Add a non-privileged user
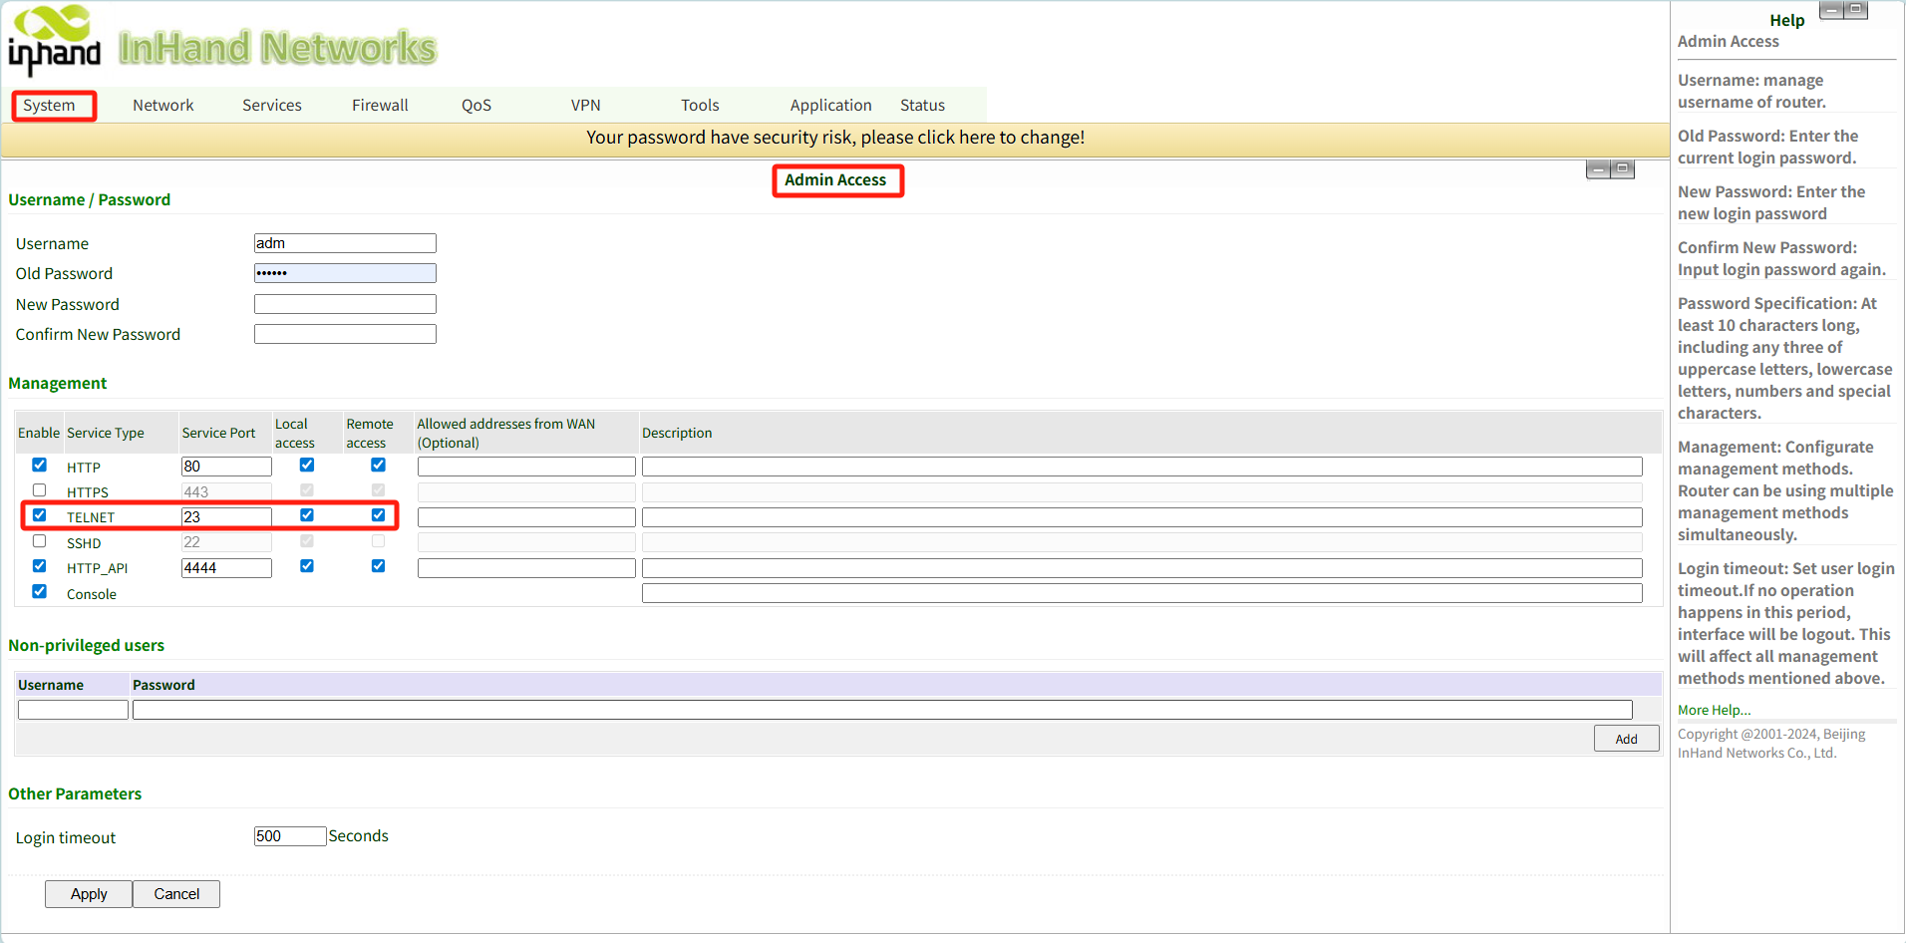The height and width of the screenshot is (943, 1906). tap(1627, 739)
